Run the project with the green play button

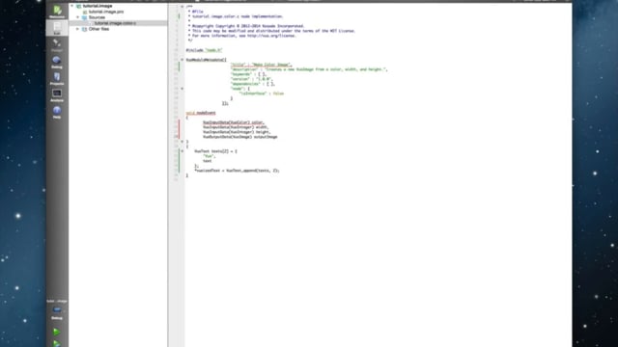point(57,332)
